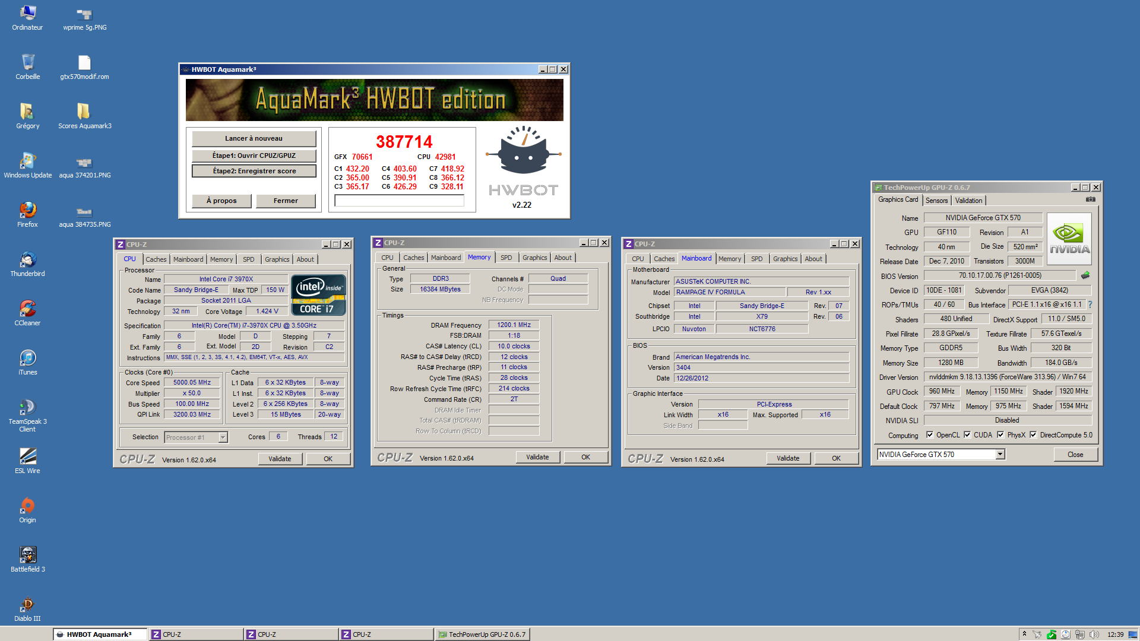This screenshot has height=641, width=1140.
Task: Open the Scores Aquamark3 folder
Action: [x=84, y=116]
